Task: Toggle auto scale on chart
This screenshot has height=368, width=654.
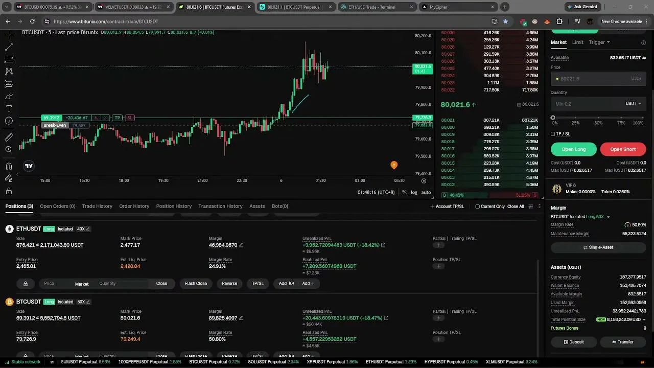Action: [426, 193]
